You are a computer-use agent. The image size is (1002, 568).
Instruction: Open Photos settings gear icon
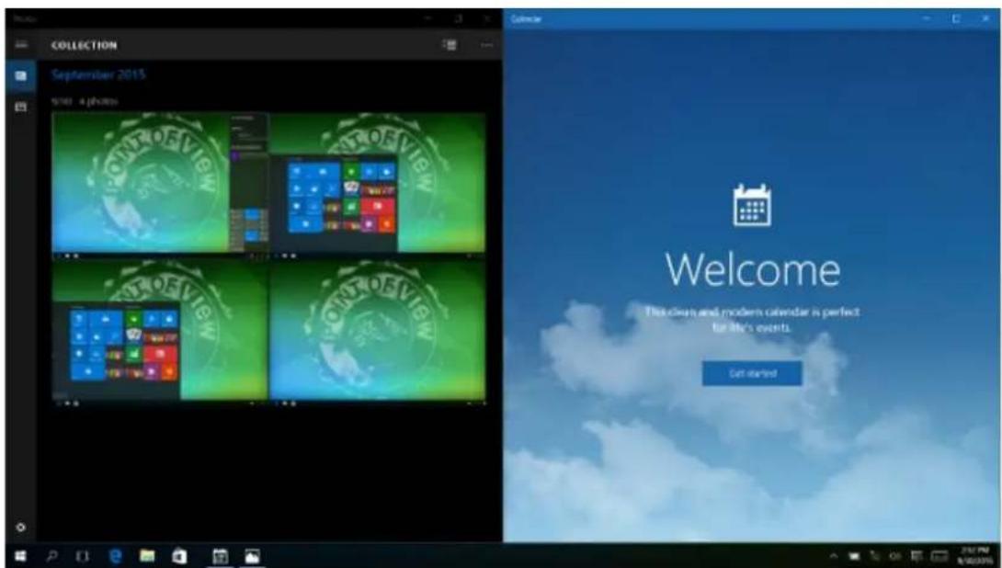click(21, 528)
